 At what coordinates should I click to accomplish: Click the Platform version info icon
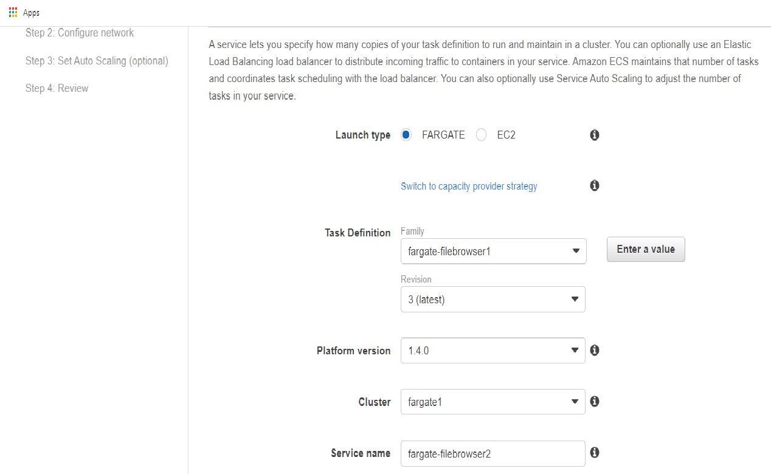pos(595,350)
